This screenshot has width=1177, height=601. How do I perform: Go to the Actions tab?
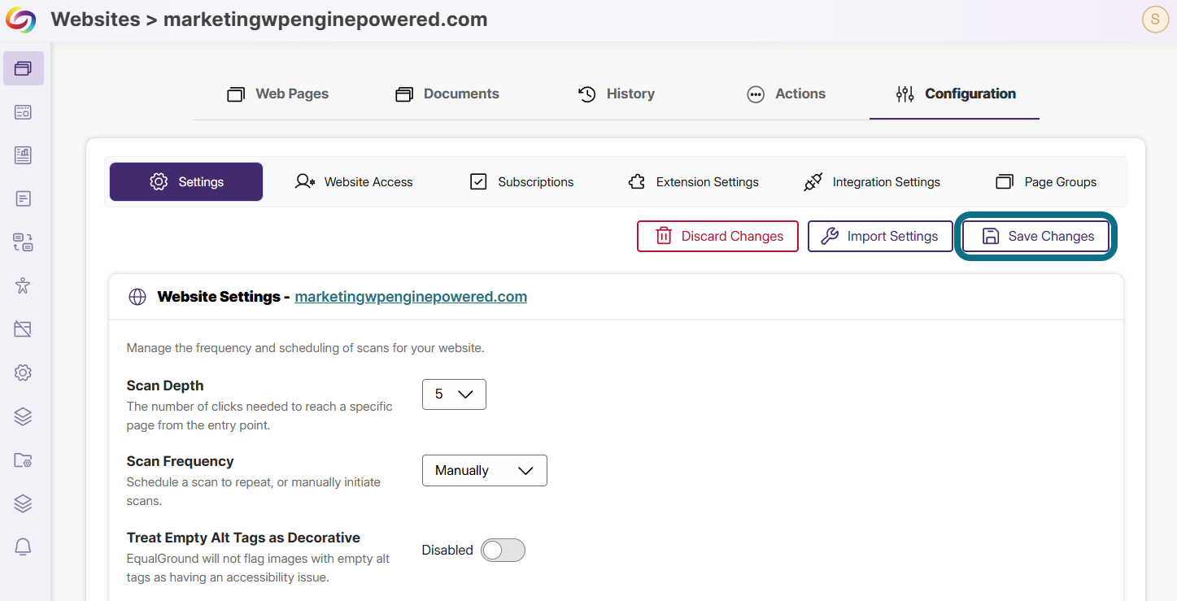tap(786, 94)
